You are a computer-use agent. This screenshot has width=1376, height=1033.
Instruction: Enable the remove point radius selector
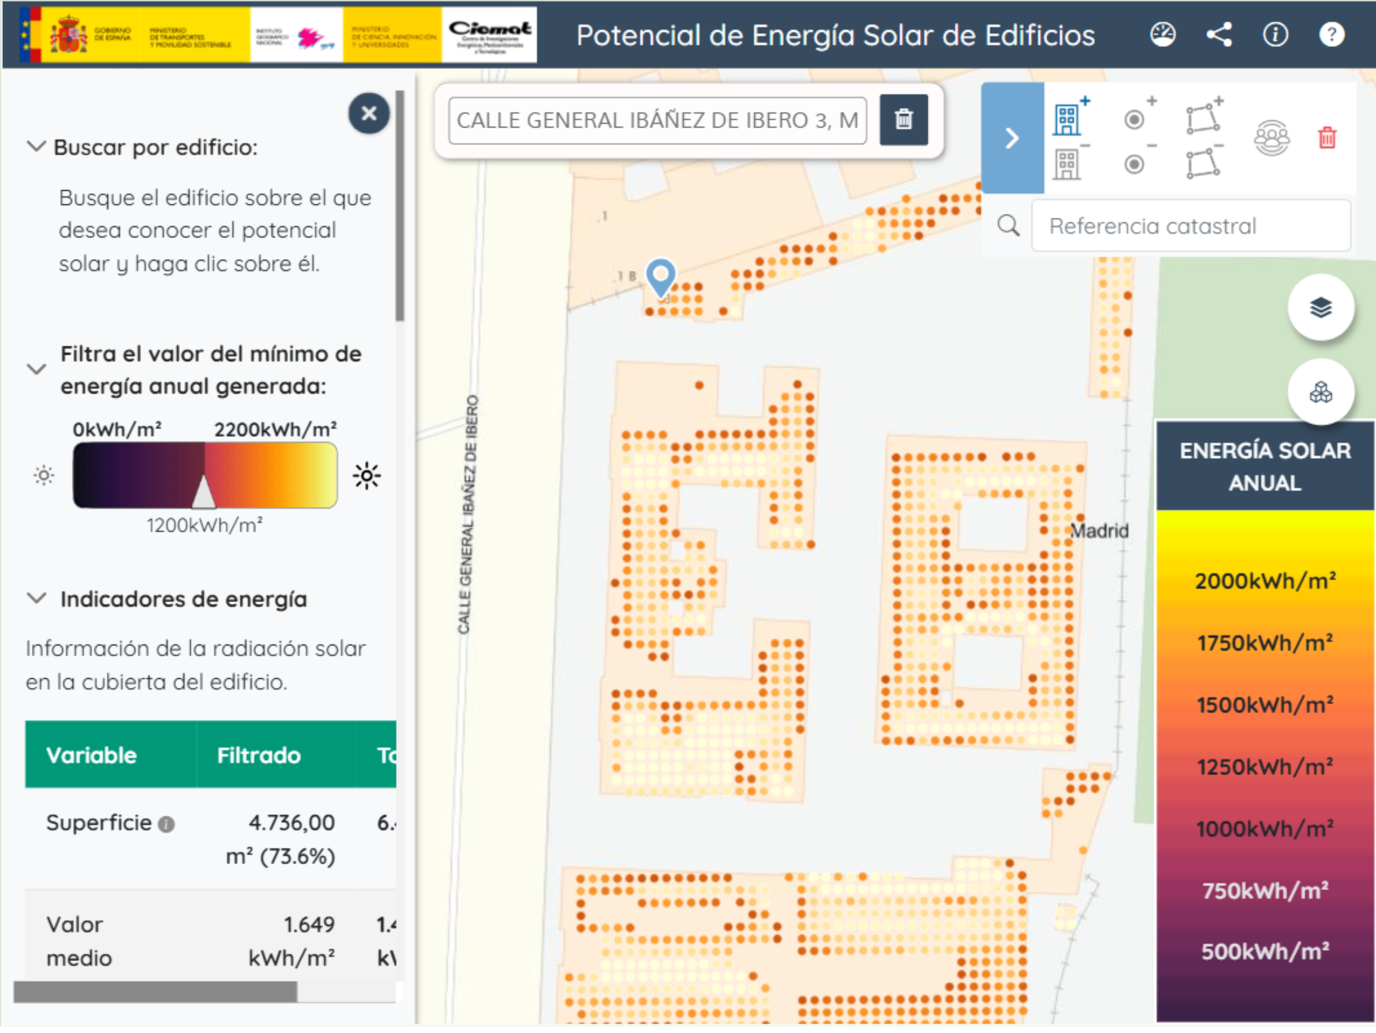(1134, 164)
